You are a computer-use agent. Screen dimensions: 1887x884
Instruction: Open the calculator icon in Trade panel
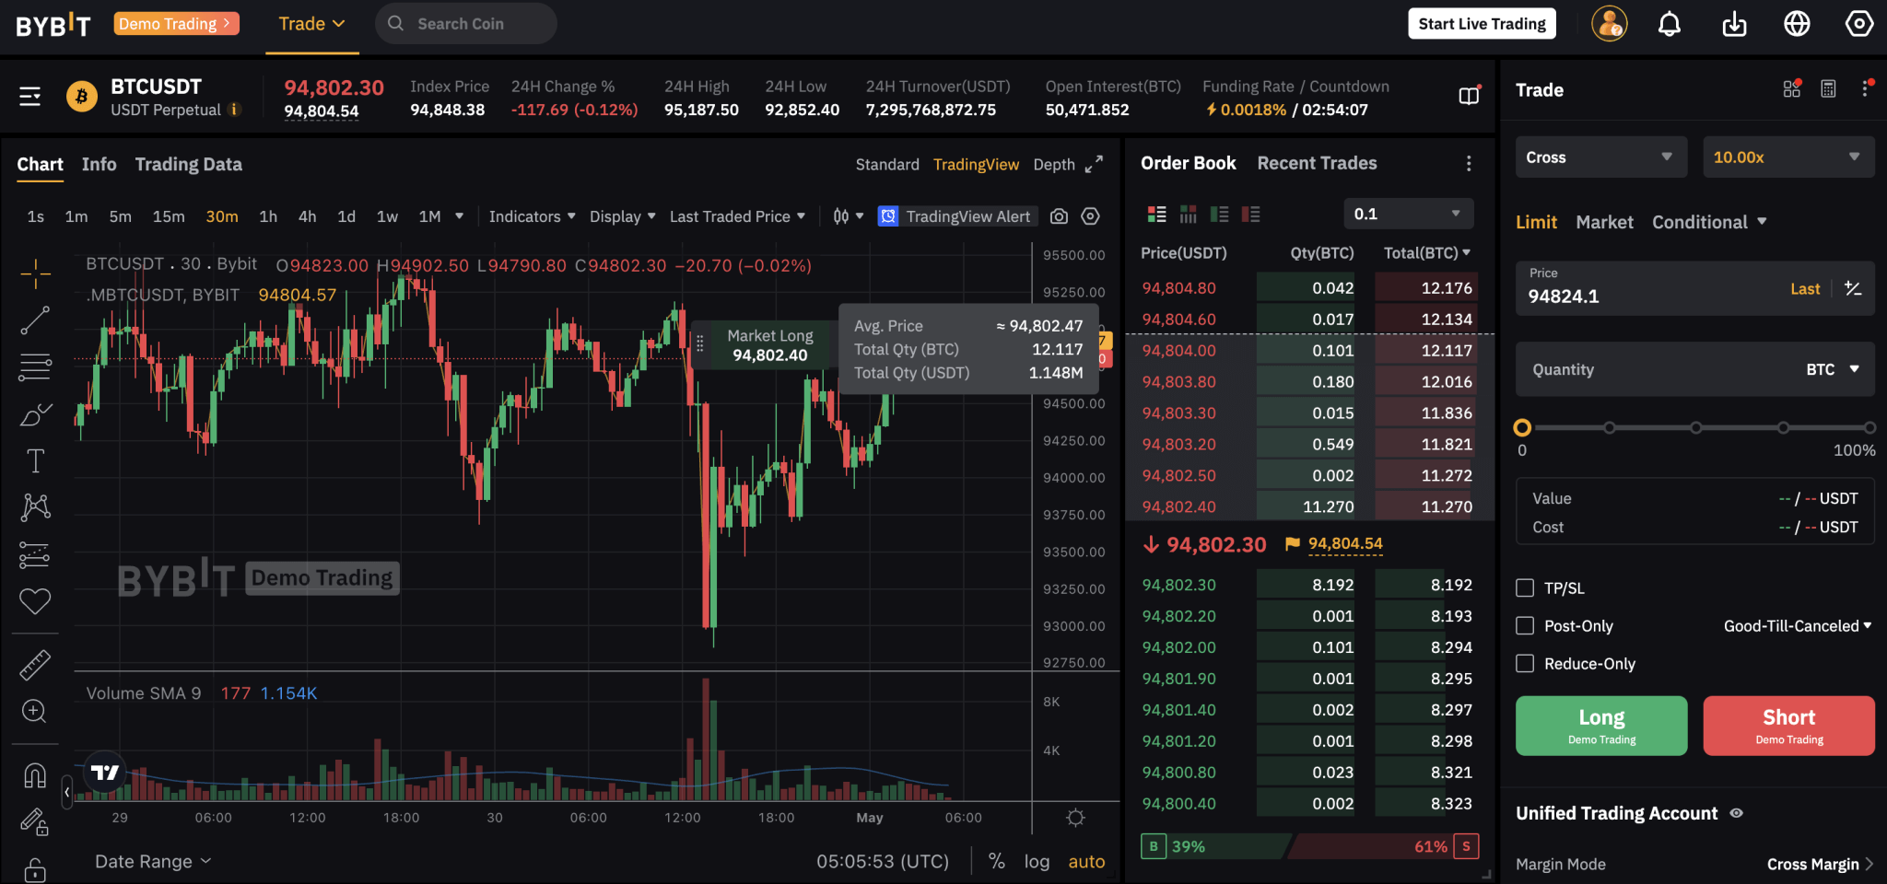pyautogui.click(x=1828, y=89)
